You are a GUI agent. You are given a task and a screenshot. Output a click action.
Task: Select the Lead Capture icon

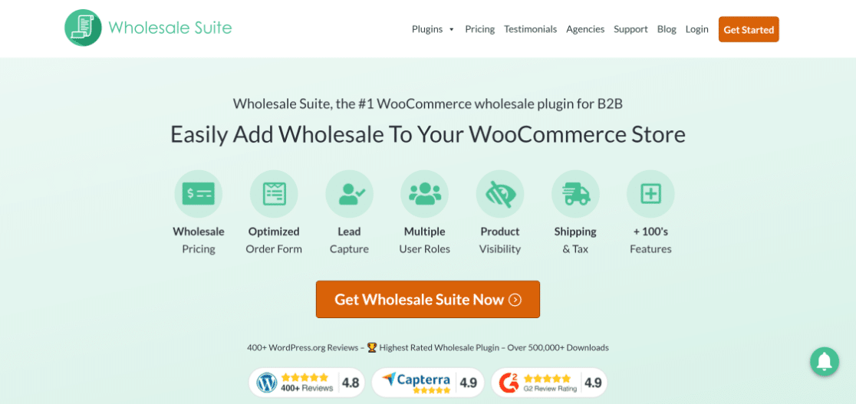tap(350, 194)
